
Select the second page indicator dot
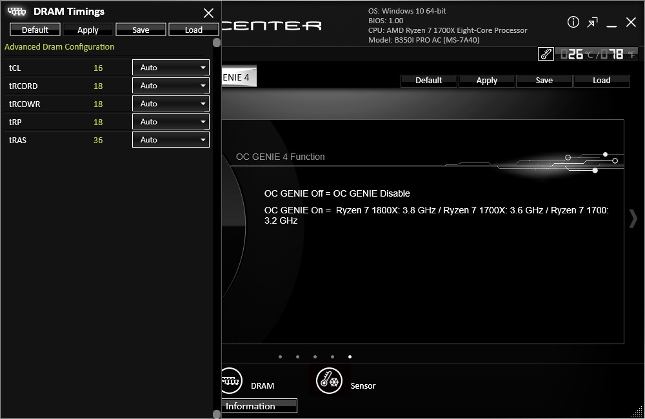click(x=297, y=357)
